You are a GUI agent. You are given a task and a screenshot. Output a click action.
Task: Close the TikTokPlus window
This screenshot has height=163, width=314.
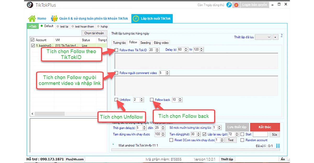tap(286, 4)
